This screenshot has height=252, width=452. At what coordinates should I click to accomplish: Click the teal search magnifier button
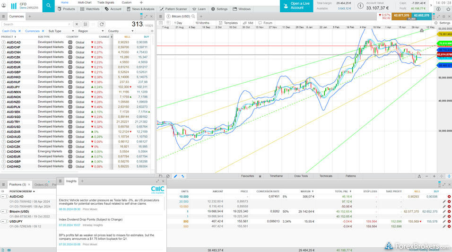(x=49, y=6)
